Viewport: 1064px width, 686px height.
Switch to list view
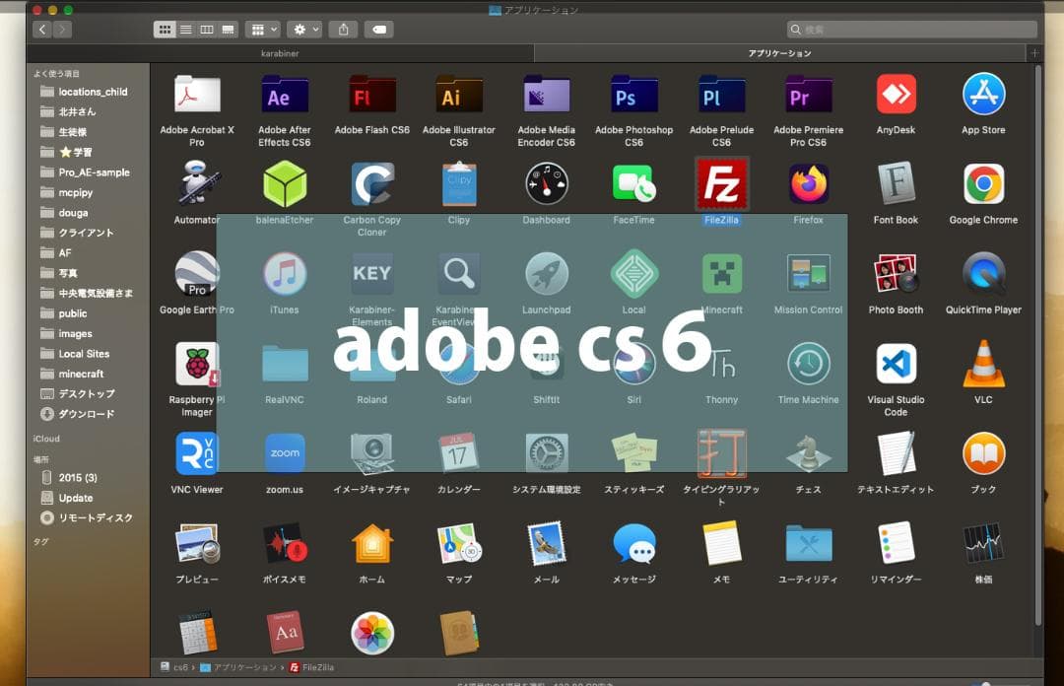click(x=185, y=29)
